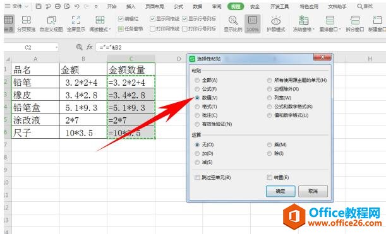386x234 pixels.
Task: Toggle the 任务窗格 task pane checkbox
Action: click(121, 29)
